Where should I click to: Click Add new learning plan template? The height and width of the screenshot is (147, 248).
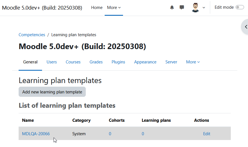52,92
